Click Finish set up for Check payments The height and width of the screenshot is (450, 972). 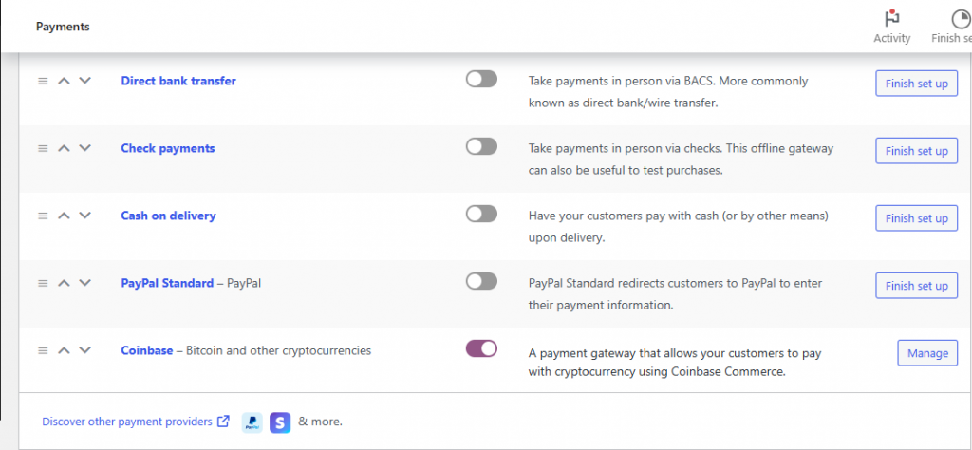916,151
